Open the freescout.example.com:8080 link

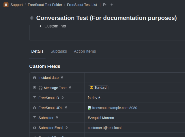coord(114,108)
